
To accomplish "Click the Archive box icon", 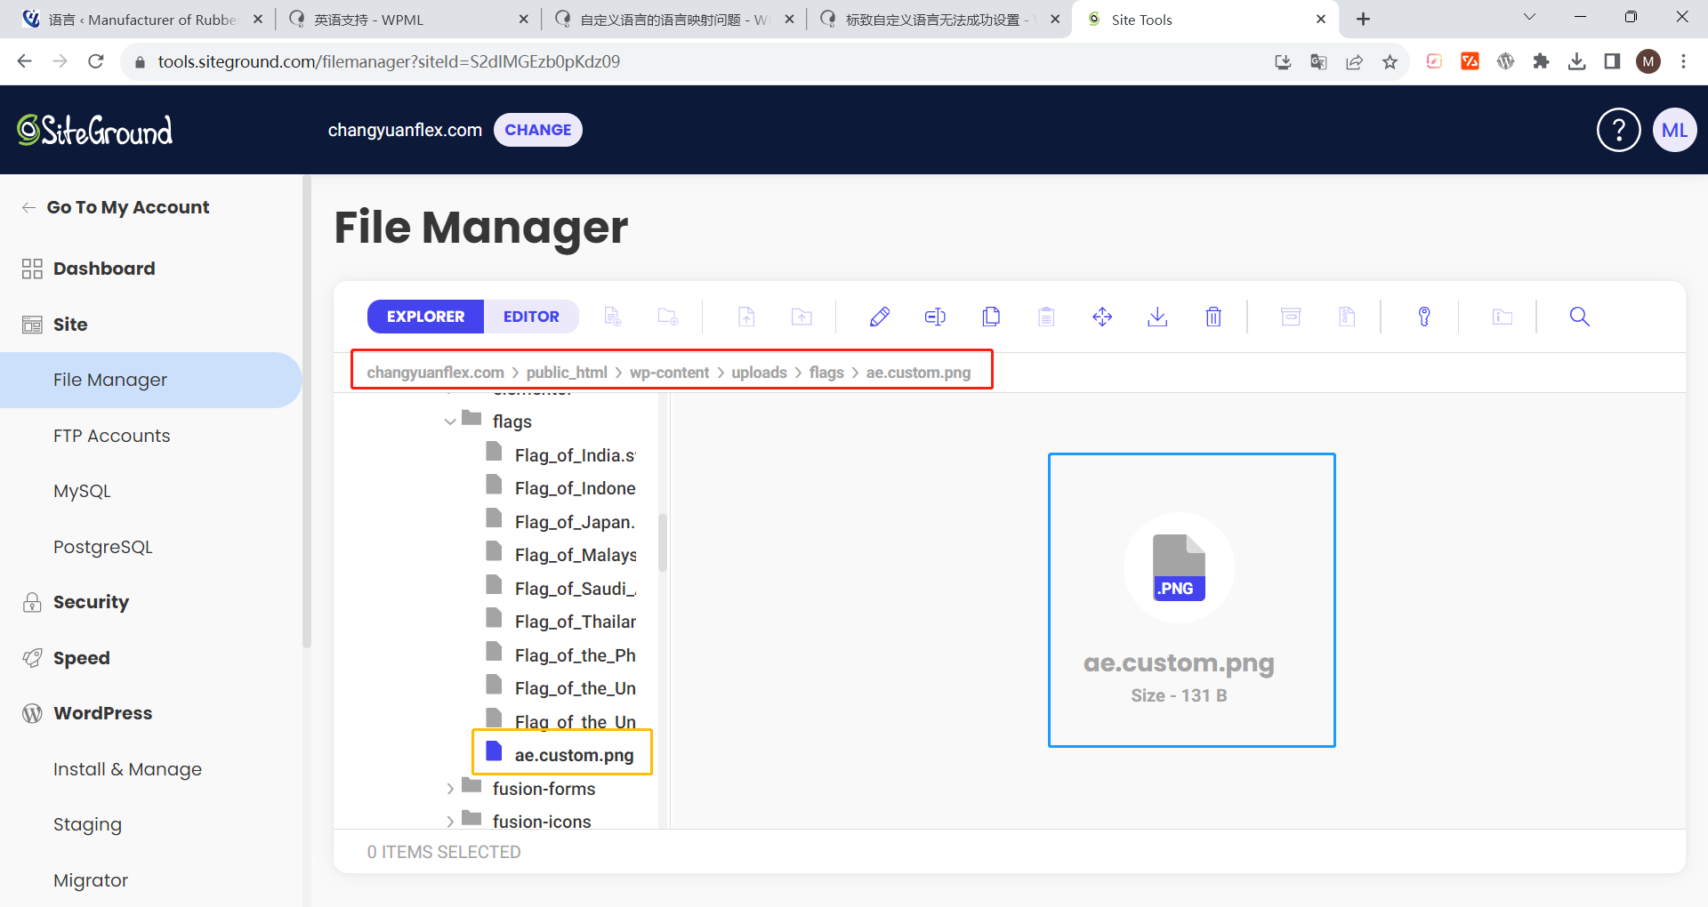I will point(1291,317).
